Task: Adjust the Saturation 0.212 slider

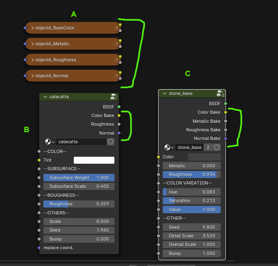Action: click(x=191, y=201)
